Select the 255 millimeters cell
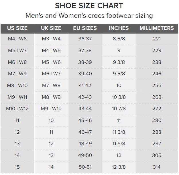Viewport: 179px width, 175px height. coord(157,85)
